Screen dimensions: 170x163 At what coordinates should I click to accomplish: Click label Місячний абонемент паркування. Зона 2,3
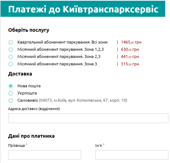(x=59, y=57)
